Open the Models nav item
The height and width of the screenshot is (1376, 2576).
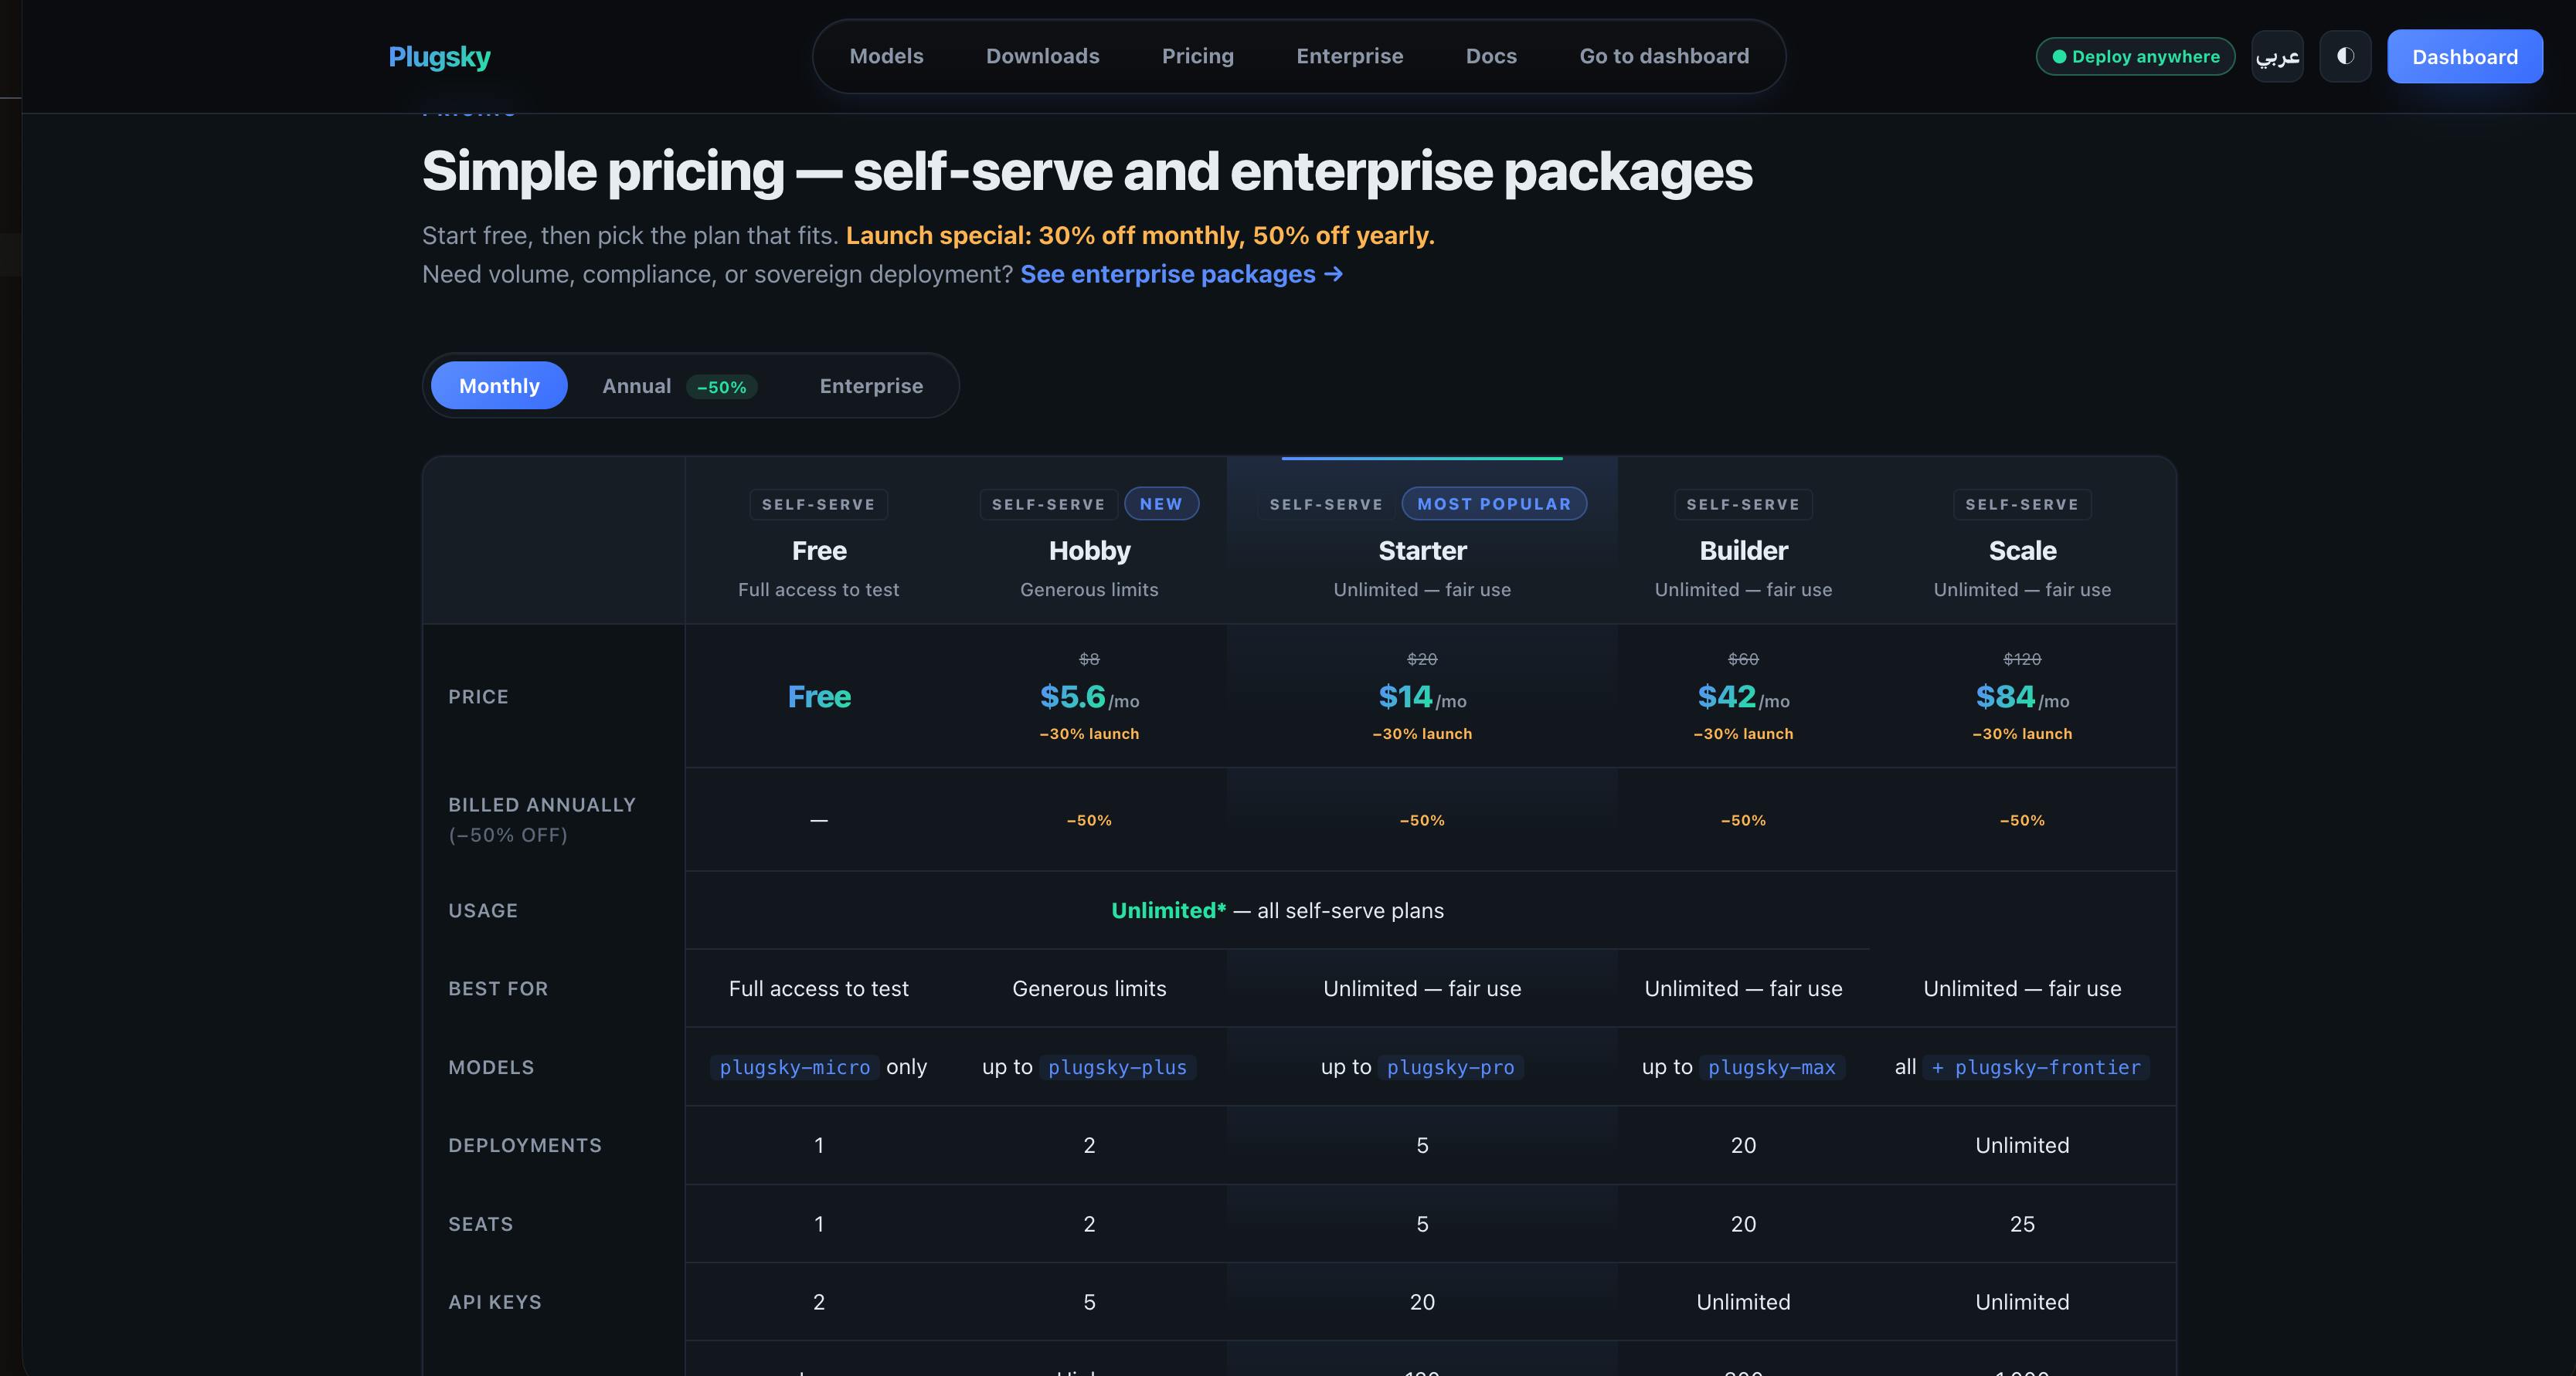pyautogui.click(x=886, y=56)
